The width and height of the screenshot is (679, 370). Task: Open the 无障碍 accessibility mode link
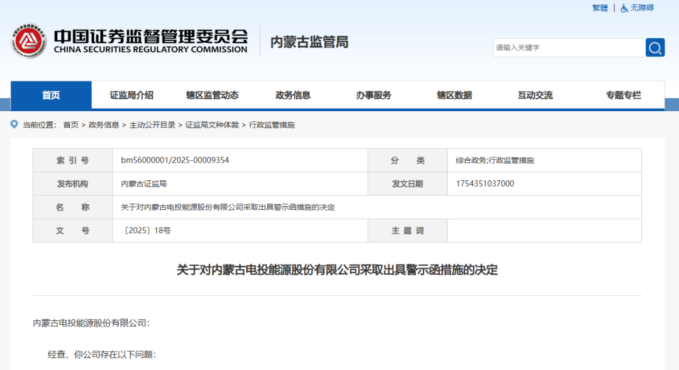pos(642,8)
